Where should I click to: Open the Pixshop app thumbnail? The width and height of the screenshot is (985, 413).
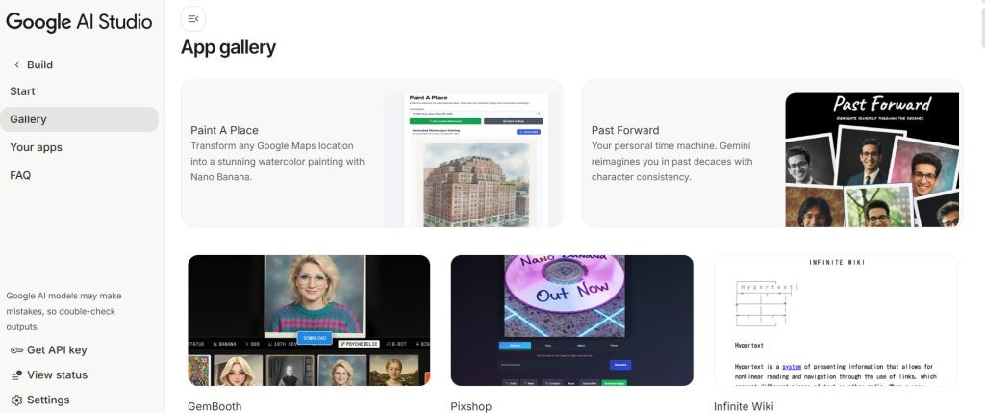(x=571, y=321)
